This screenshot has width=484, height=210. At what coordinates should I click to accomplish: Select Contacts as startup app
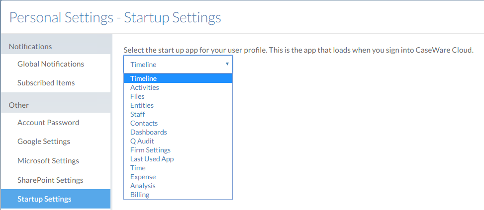tap(144, 123)
